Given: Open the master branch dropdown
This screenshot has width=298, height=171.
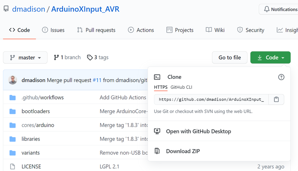Looking at the screenshot, I should pos(25,57).
